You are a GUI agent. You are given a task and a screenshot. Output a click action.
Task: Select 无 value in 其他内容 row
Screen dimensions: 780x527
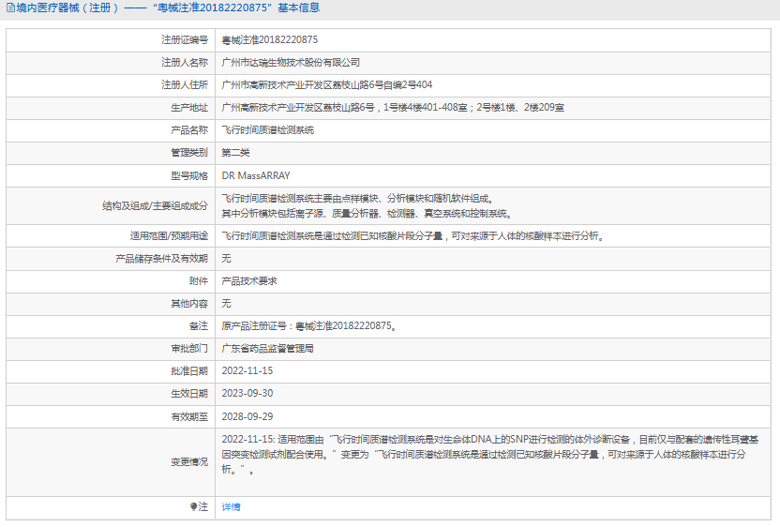pyautogui.click(x=226, y=304)
